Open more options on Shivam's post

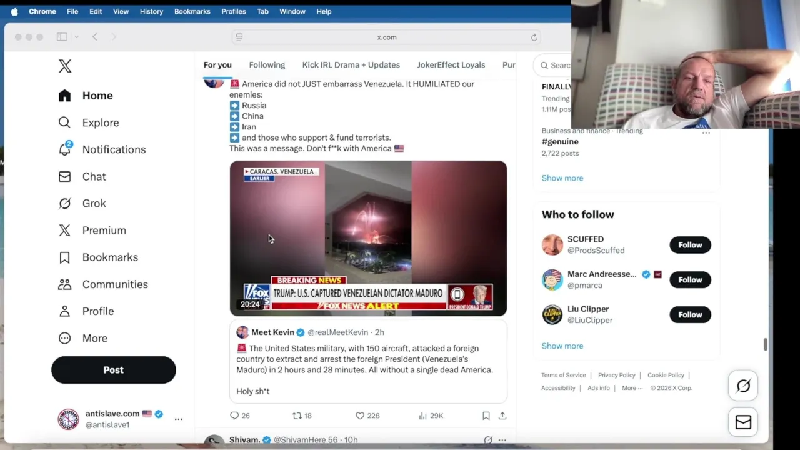coord(502,440)
